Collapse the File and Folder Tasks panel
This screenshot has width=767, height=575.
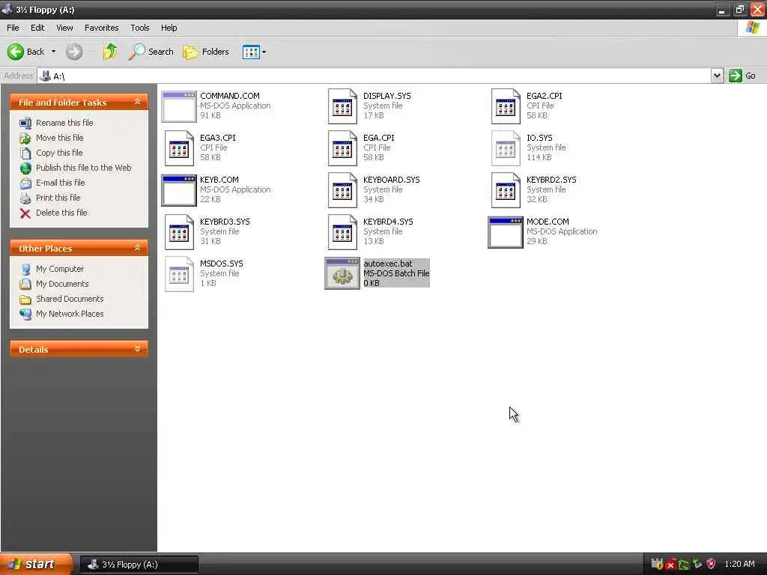(x=138, y=102)
